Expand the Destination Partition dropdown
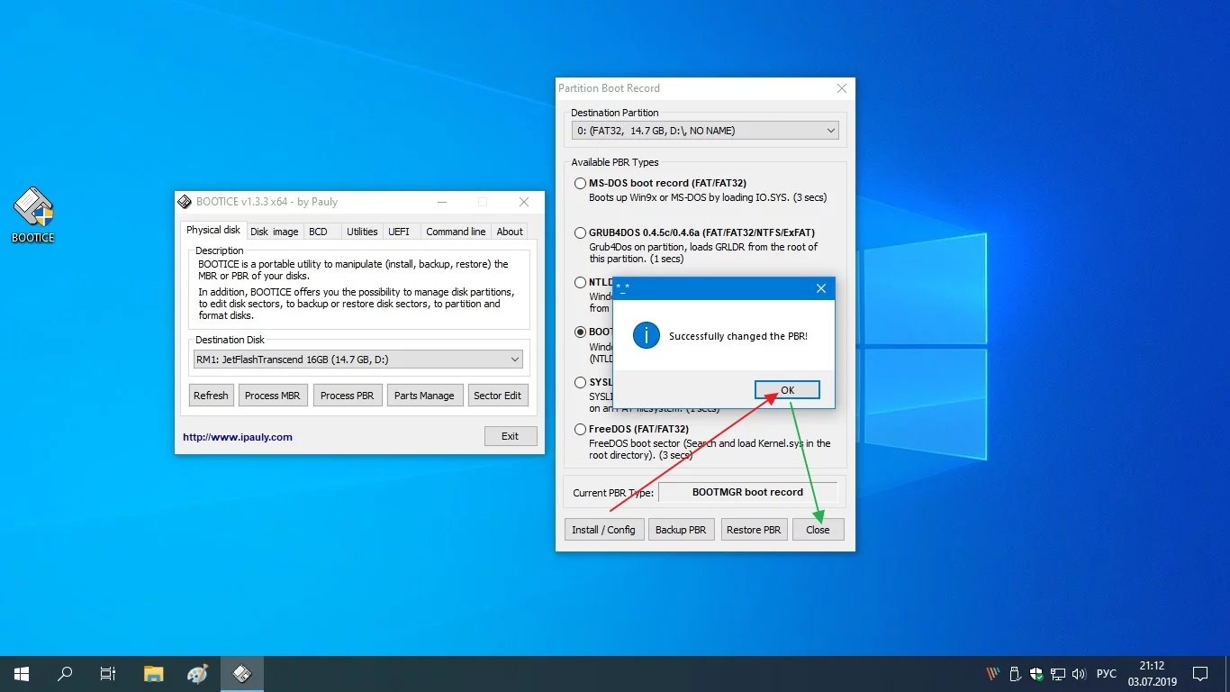This screenshot has height=692, width=1230. tap(705, 131)
